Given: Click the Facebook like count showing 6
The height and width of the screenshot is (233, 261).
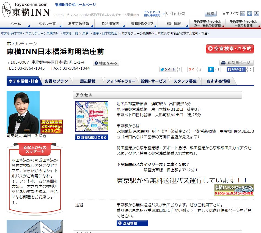Looking at the screenshot, I should pos(251,69).
